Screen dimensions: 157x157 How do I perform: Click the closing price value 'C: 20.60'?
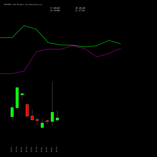tap(55, 8)
